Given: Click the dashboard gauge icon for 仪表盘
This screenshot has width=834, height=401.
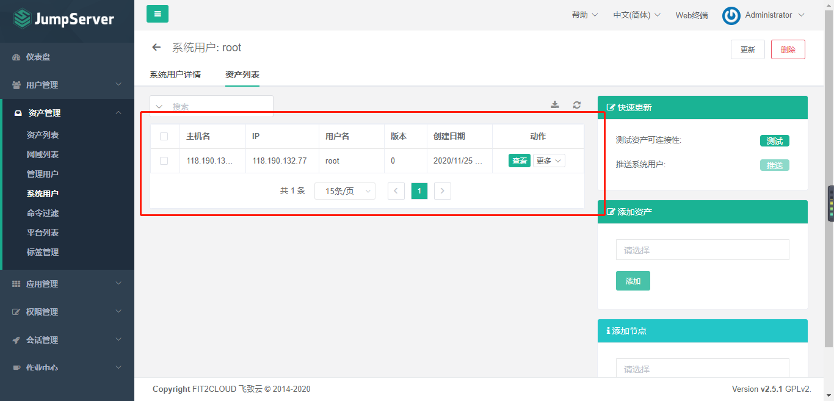Looking at the screenshot, I should click(16, 57).
